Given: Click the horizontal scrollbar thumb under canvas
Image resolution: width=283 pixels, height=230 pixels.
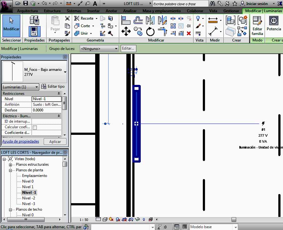Looking at the screenshot, I should click(233, 219).
